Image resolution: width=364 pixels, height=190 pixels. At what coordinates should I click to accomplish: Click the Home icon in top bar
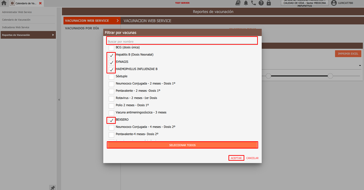point(4,3)
